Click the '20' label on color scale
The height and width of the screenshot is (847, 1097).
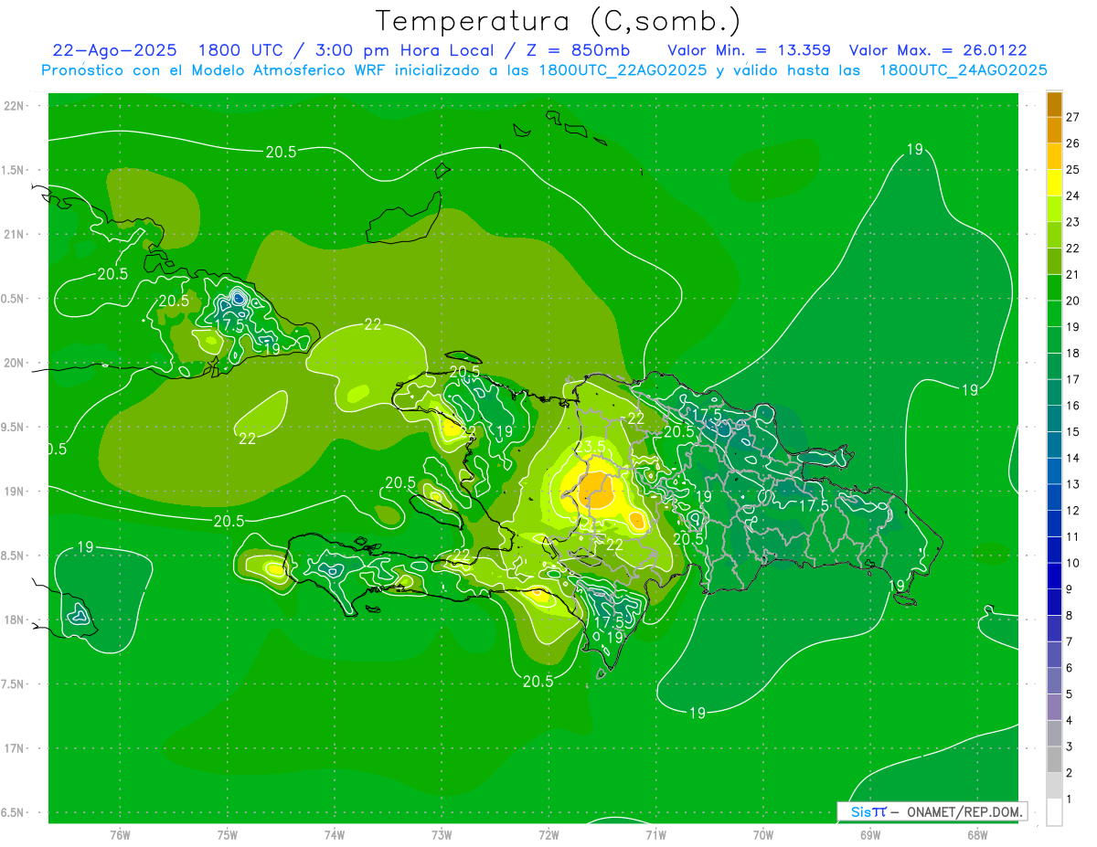(1072, 301)
